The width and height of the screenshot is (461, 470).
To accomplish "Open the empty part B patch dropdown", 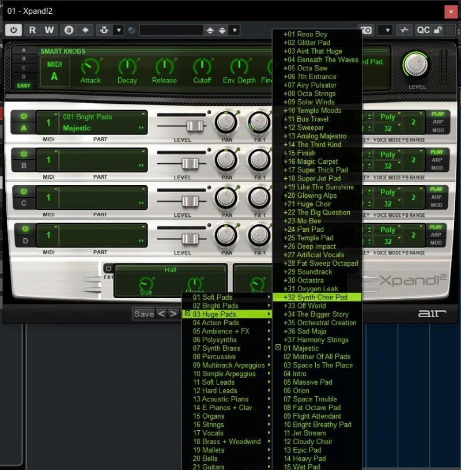I will point(103,160).
